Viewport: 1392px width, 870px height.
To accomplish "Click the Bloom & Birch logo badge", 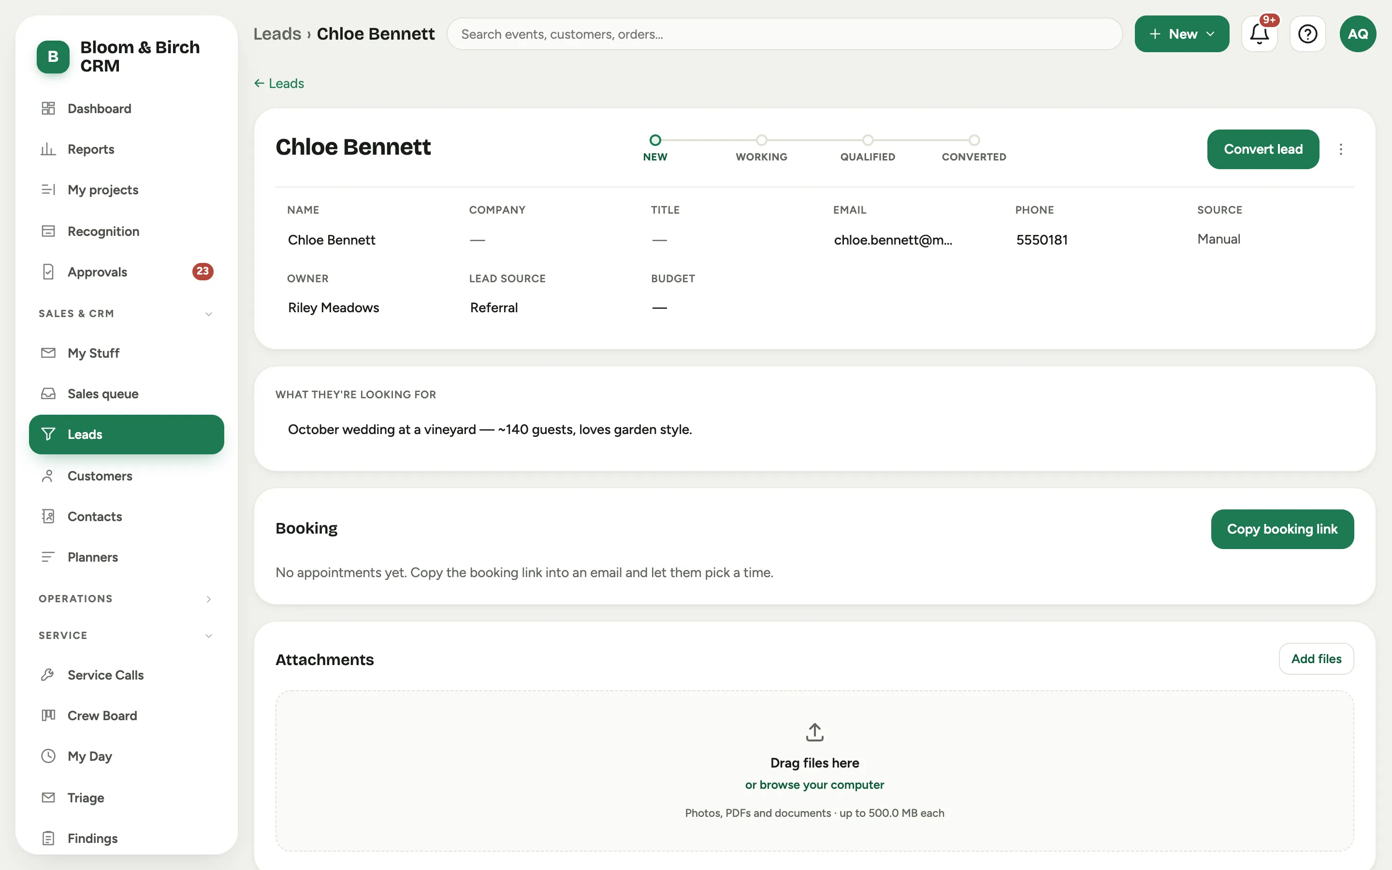I will 53,57.
